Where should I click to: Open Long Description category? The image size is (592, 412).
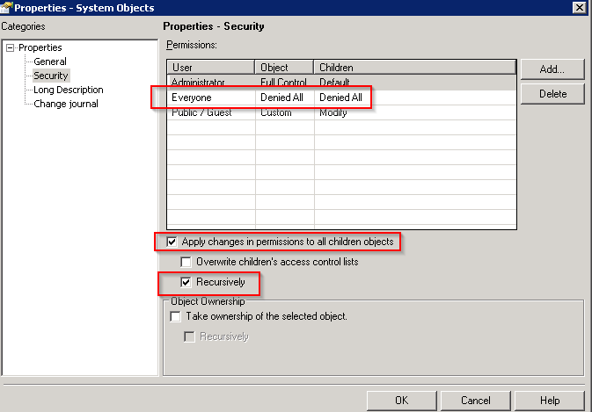[68, 90]
